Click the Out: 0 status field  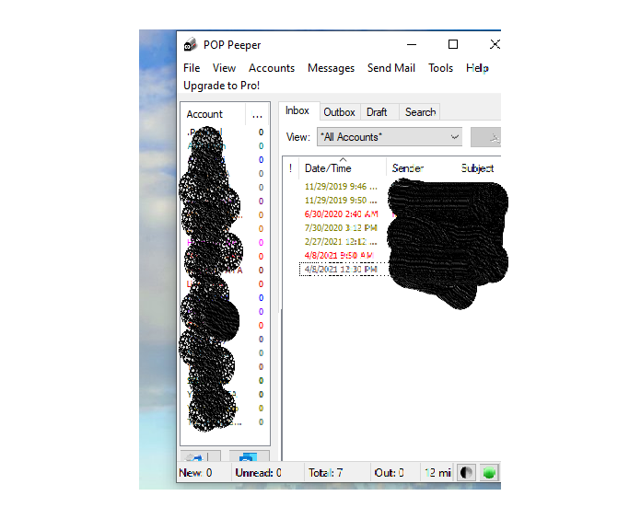click(x=395, y=473)
